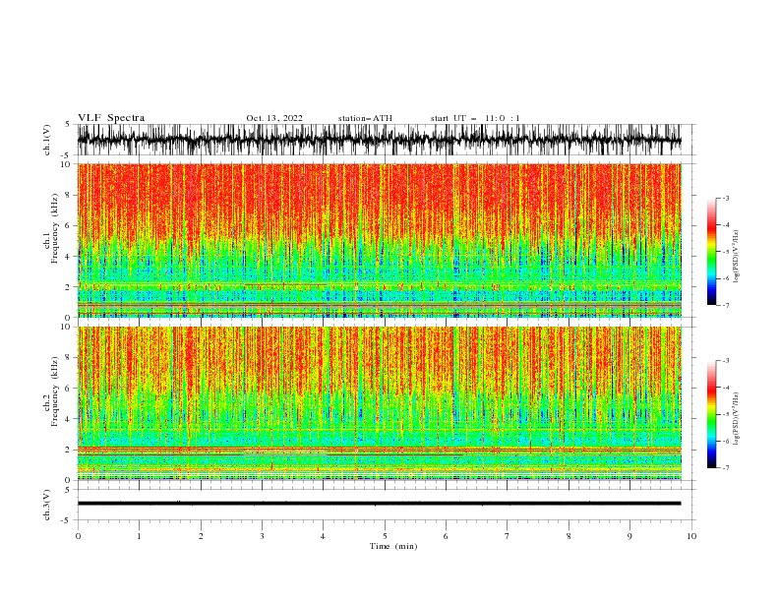
Task: Click the lower color bar's log(PSD) label
Action: coord(737,419)
